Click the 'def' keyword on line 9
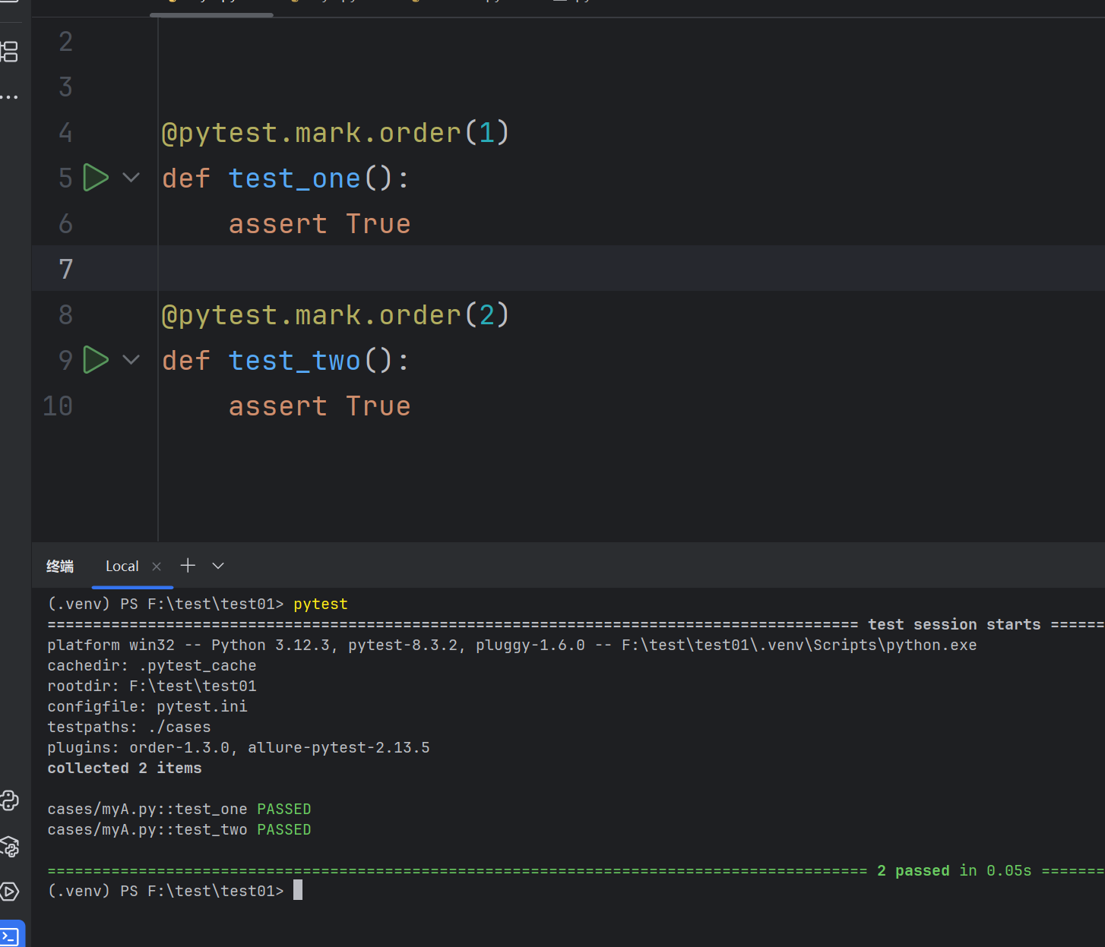This screenshot has height=947, width=1105. [185, 361]
